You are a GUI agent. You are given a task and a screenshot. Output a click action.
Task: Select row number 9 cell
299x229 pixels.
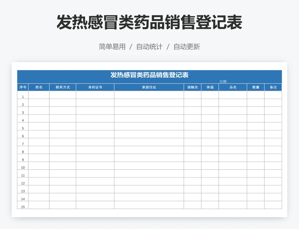(x=23, y=158)
